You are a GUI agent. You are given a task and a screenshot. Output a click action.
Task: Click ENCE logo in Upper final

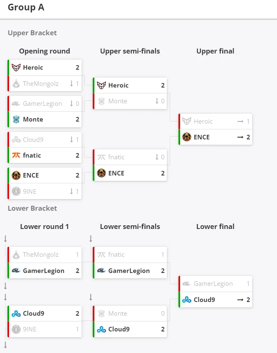click(187, 137)
